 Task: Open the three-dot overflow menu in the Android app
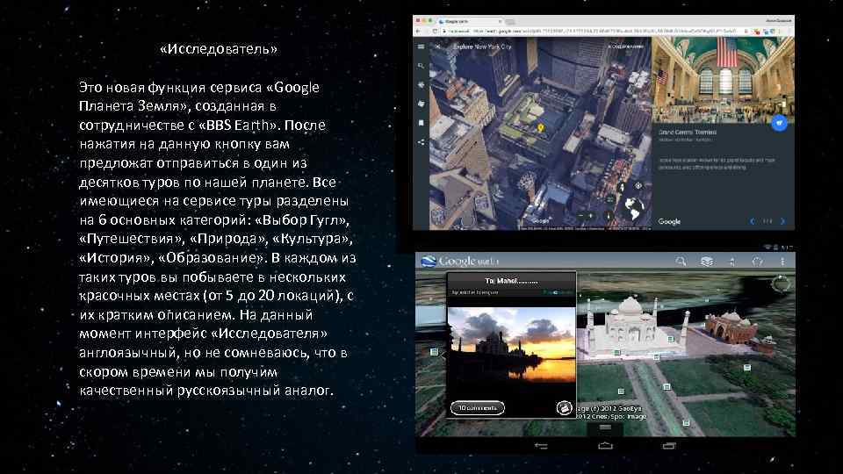click(x=782, y=262)
